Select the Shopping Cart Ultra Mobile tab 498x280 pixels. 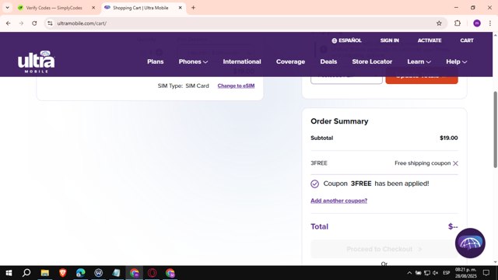(140, 8)
